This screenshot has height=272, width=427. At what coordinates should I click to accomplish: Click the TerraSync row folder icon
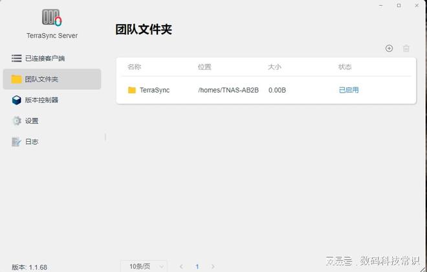(132, 90)
